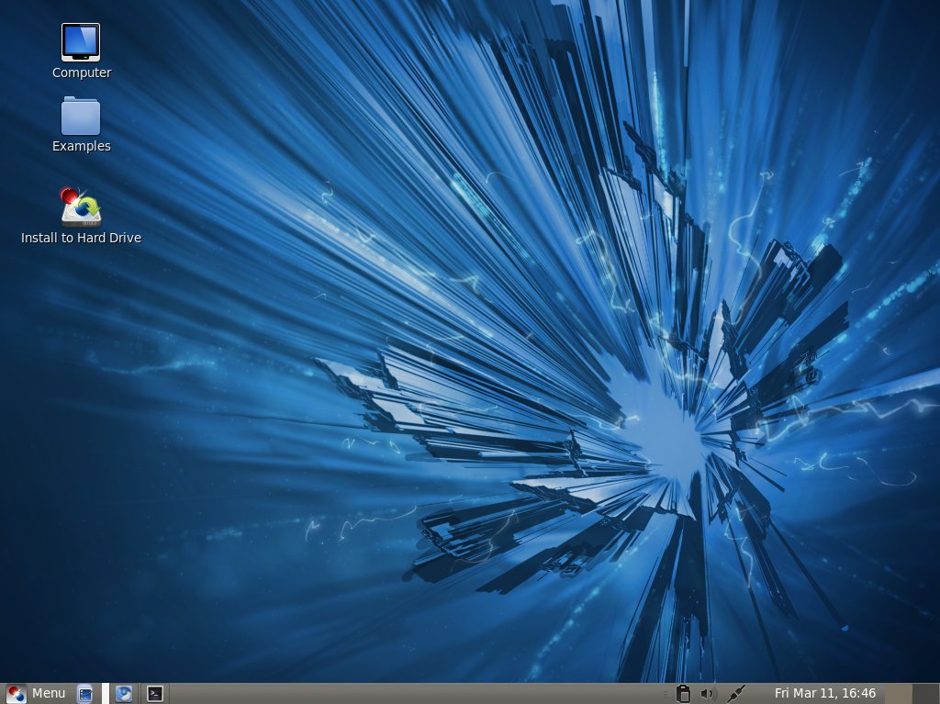Switch to the second workspace in pager

(x=925, y=694)
